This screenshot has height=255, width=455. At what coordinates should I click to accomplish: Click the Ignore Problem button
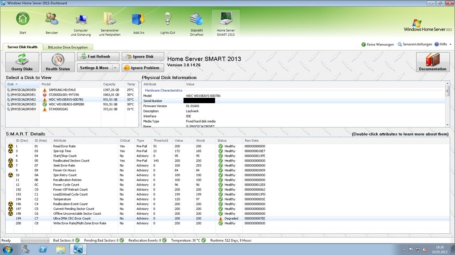click(x=143, y=68)
